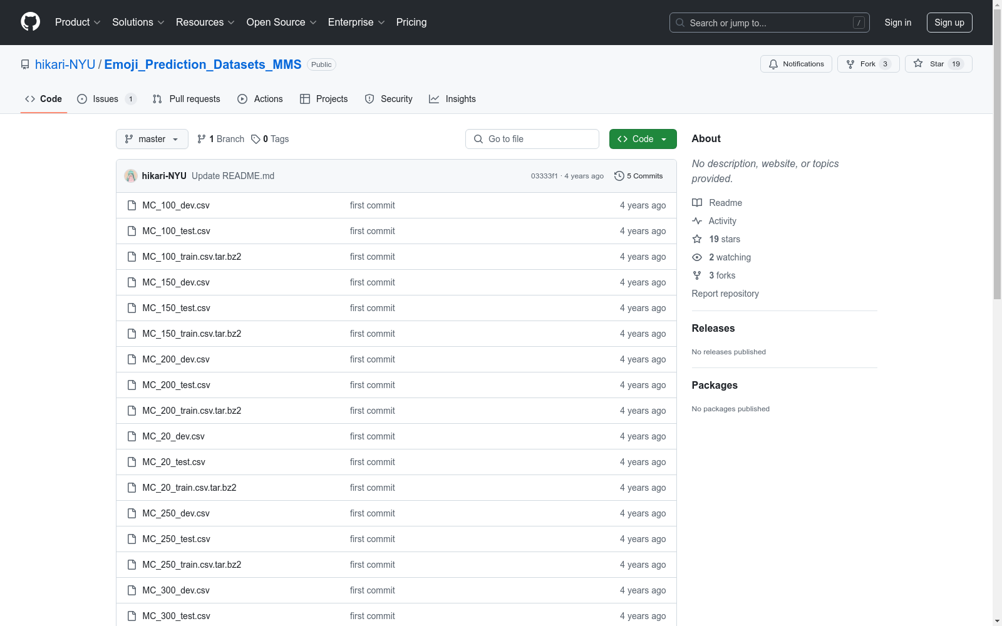Screen dimensions: 1002x626
Task: Click the Go to file input
Action: [532, 139]
